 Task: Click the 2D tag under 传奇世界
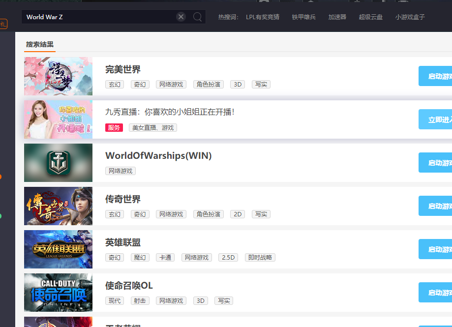pos(238,214)
